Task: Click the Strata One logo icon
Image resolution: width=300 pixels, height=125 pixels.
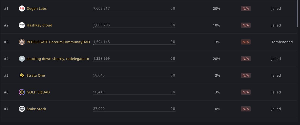Action: click(x=22, y=75)
